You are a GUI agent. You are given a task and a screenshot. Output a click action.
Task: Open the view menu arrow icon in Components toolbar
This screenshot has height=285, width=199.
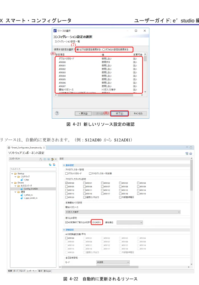pos(56,159)
